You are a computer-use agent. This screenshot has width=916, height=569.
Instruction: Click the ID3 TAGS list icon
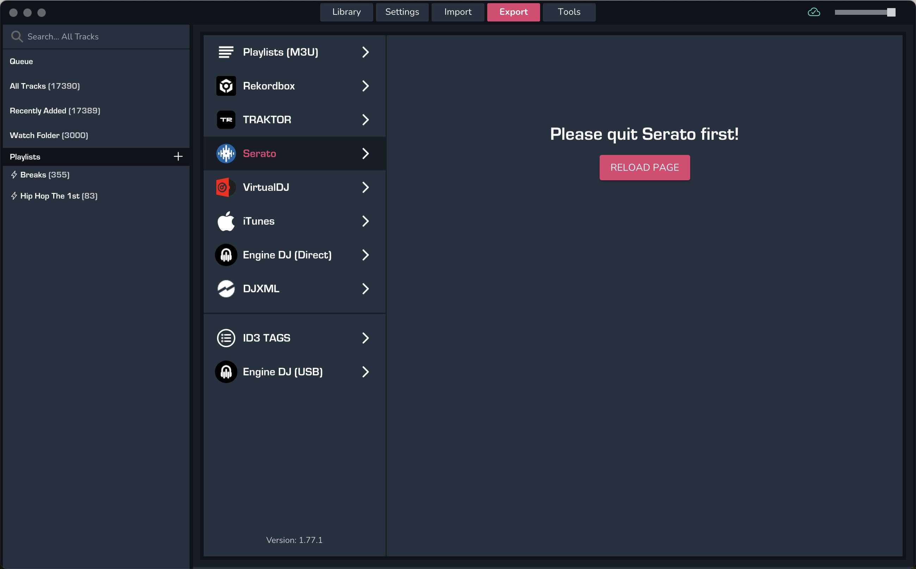coord(226,338)
